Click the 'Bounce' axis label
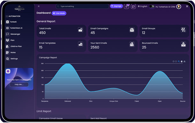Viewport: 195px width, 123px height. (x=183, y=101)
